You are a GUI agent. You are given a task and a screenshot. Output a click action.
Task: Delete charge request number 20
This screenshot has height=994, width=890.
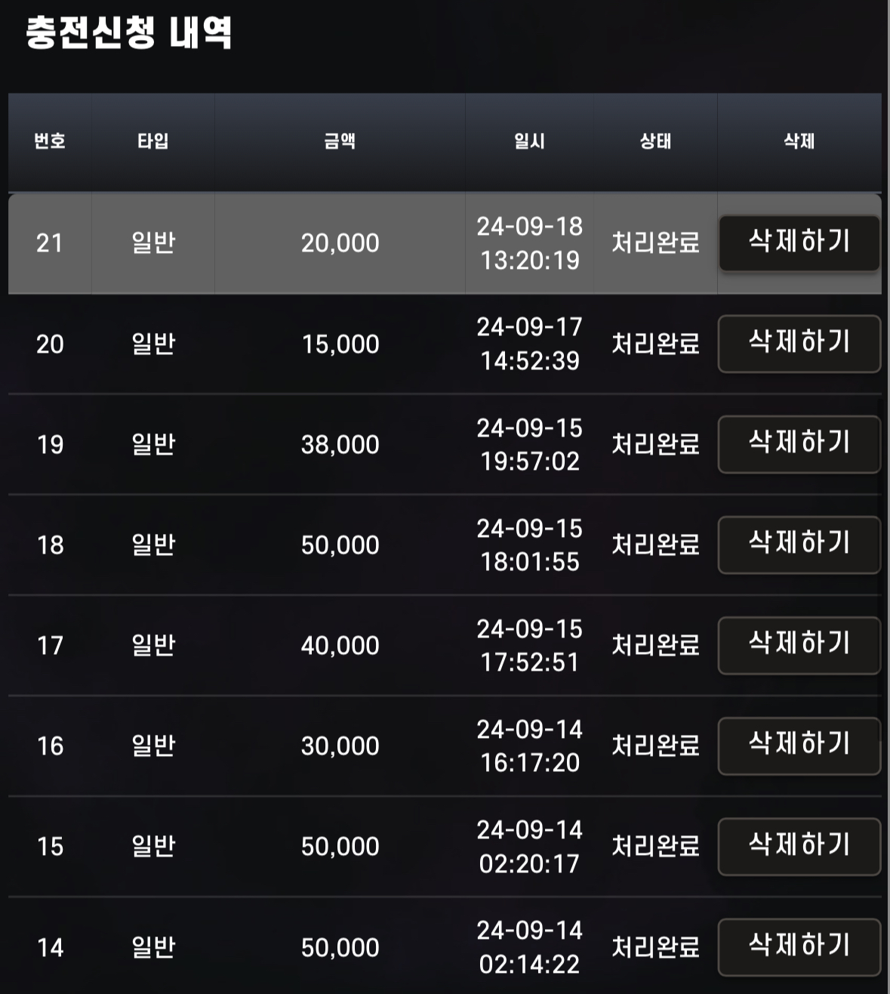click(799, 344)
